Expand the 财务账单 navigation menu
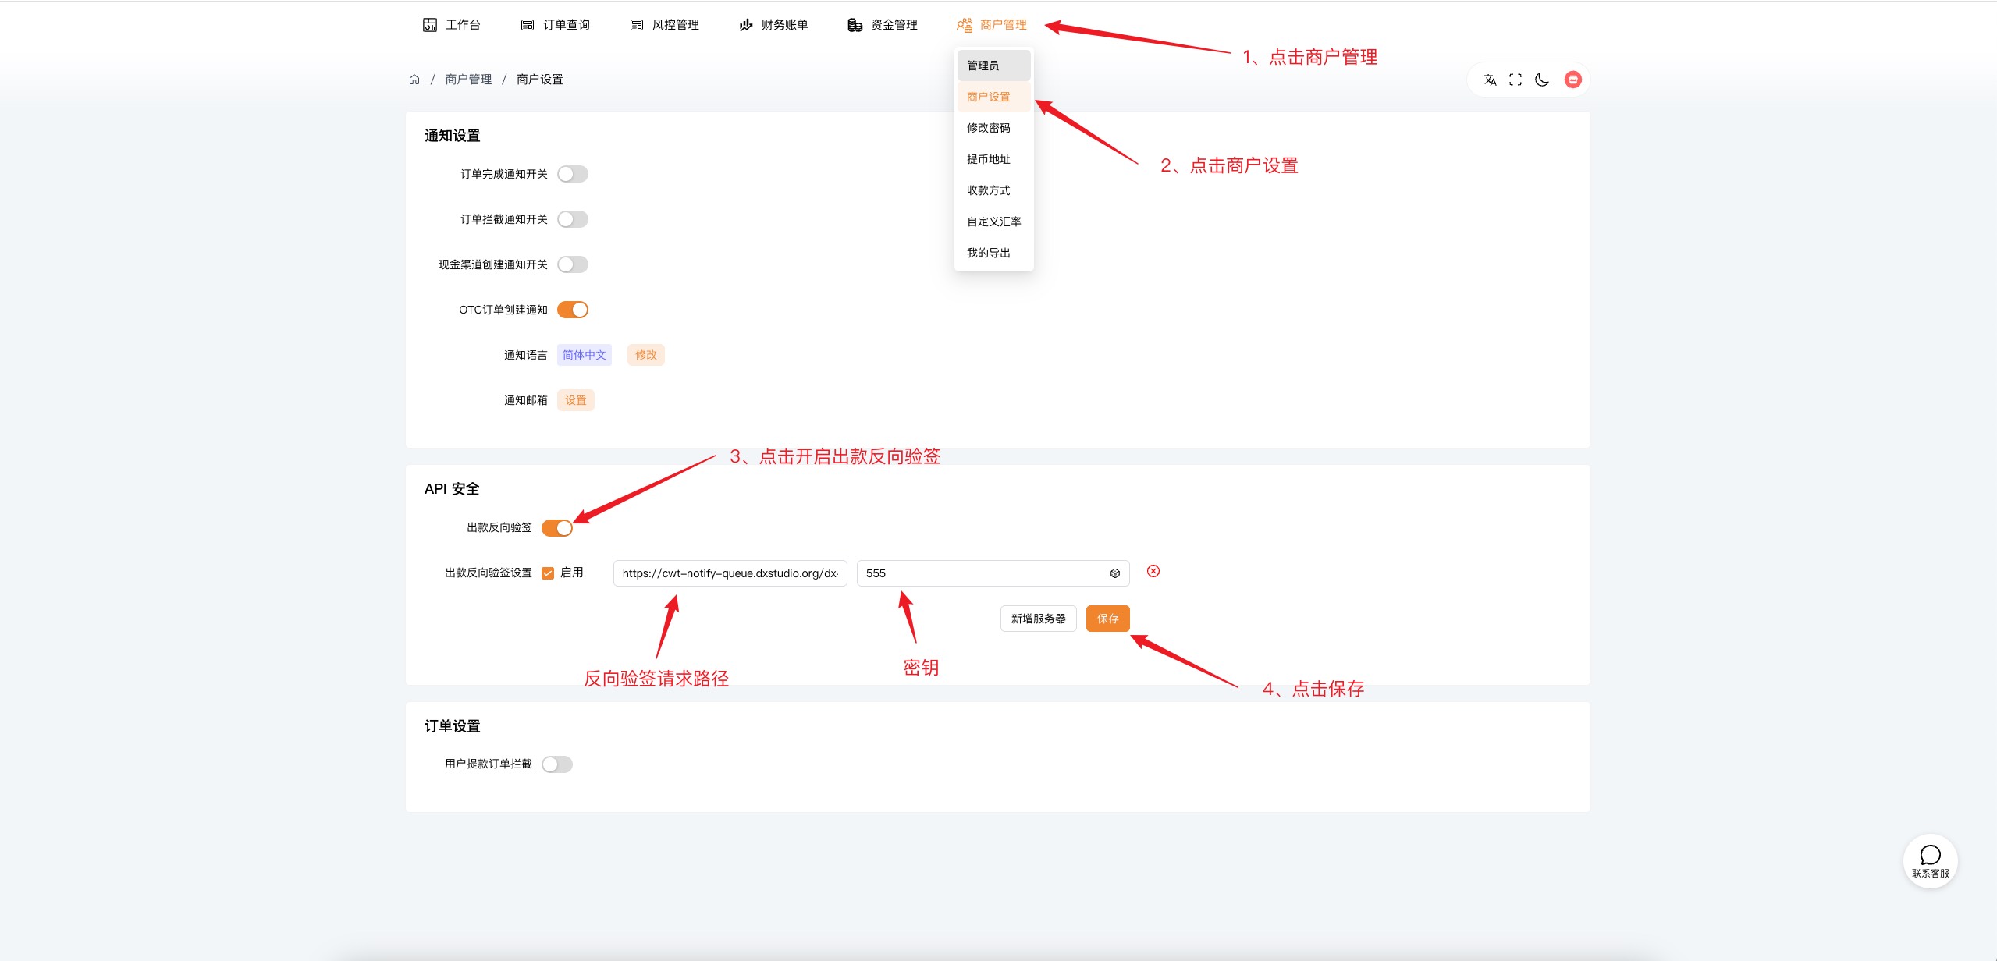The image size is (1997, 961). pos(773,25)
